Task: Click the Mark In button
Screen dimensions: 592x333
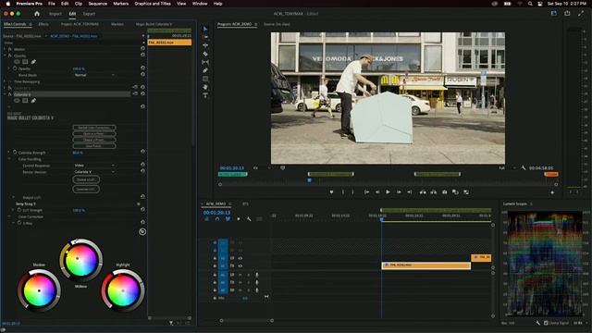Action: coord(343,192)
